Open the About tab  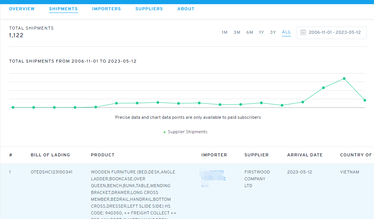tap(186, 9)
